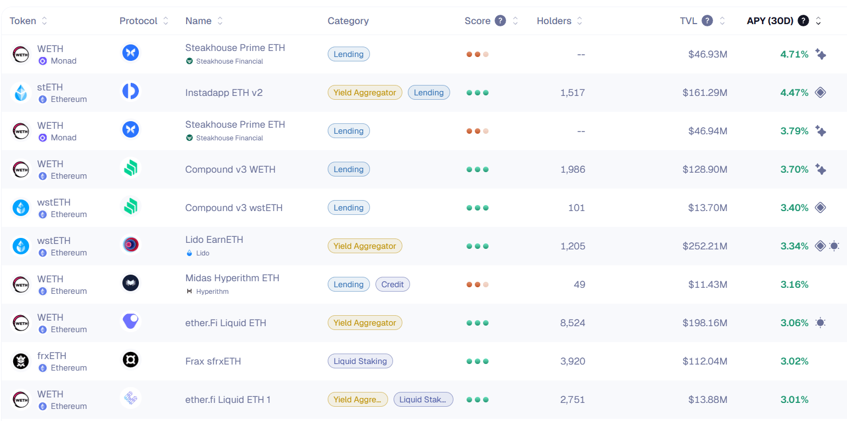Sort the table by Holders count
Image resolution: width=847 pixels, height=421 pixels.
tap(580, 21)
